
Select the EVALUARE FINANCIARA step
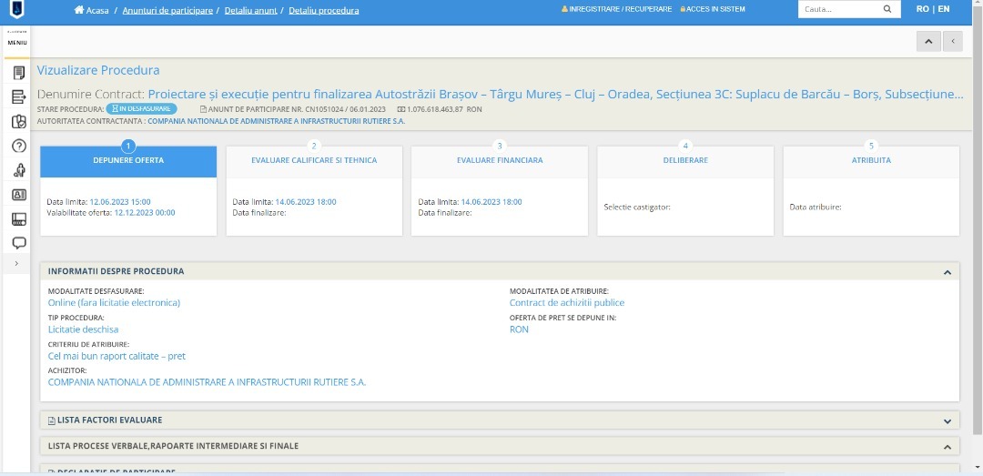(x=500, y=160)
